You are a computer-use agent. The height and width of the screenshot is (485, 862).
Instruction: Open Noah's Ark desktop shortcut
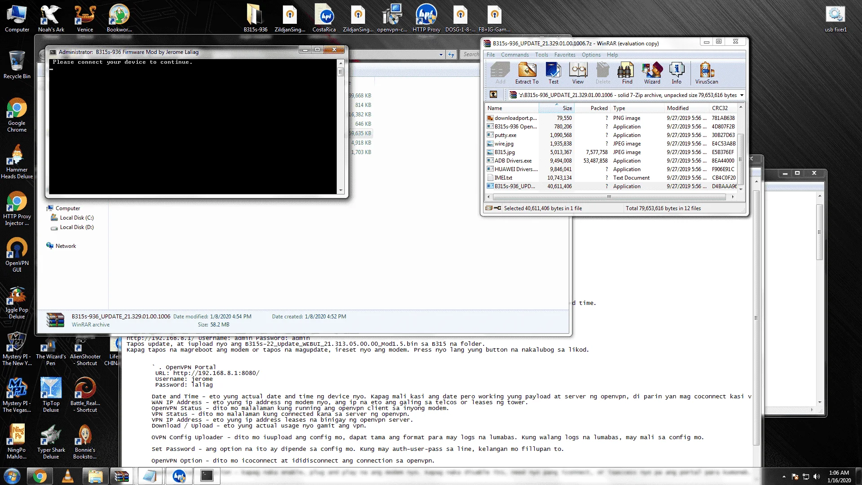tap(51, 19)
